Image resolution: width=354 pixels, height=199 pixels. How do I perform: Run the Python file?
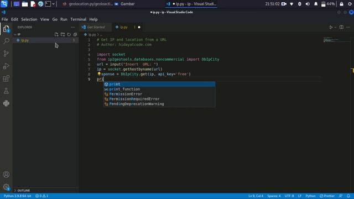coord(331,27)
